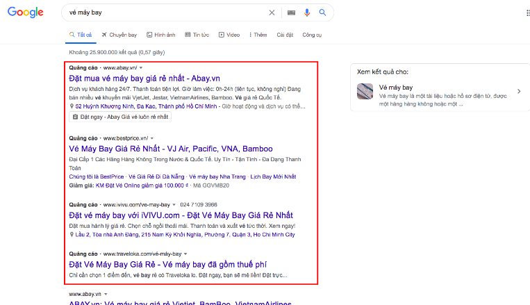Screen dimensions: 530x305
Task: Clear the search box with X icon
Action: [x=272, y=13]
